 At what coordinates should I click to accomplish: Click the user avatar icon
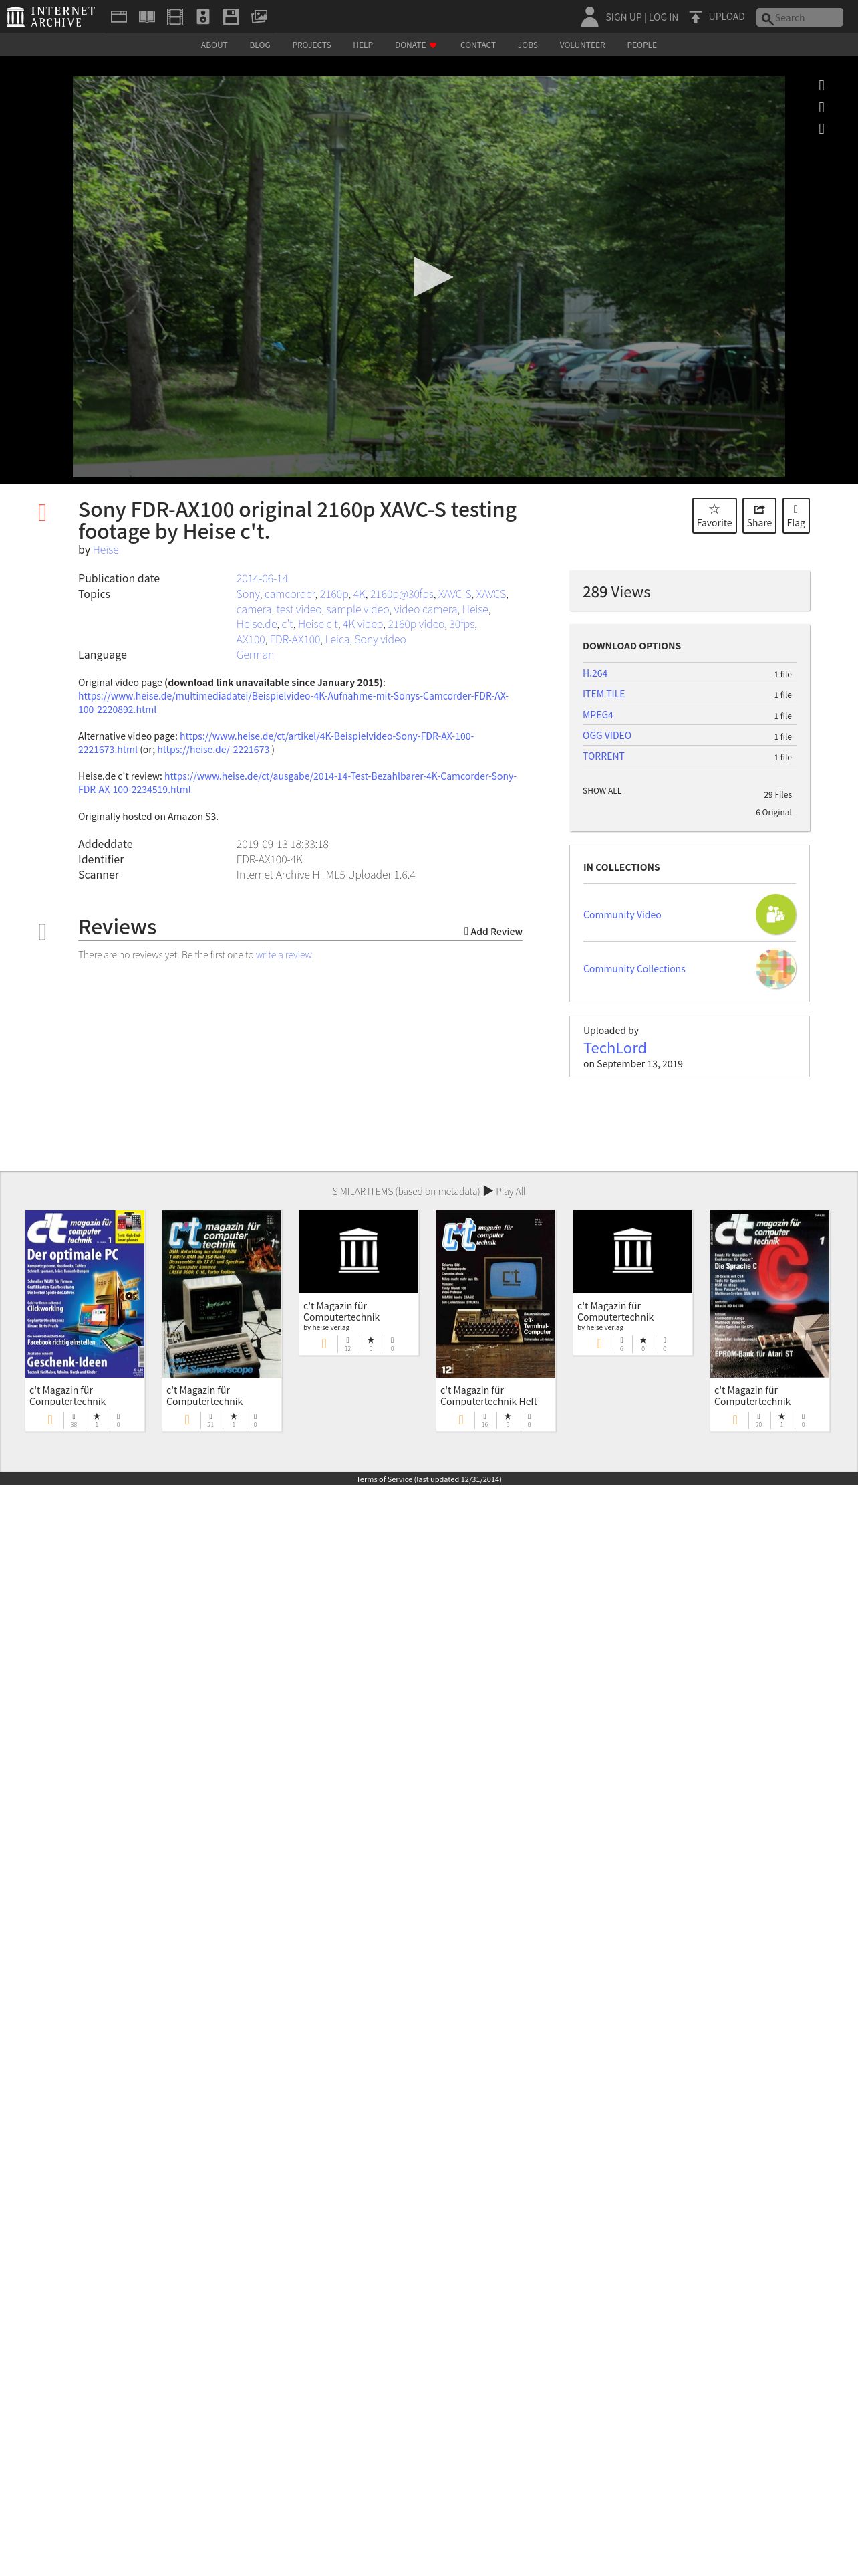pos(589,16)
